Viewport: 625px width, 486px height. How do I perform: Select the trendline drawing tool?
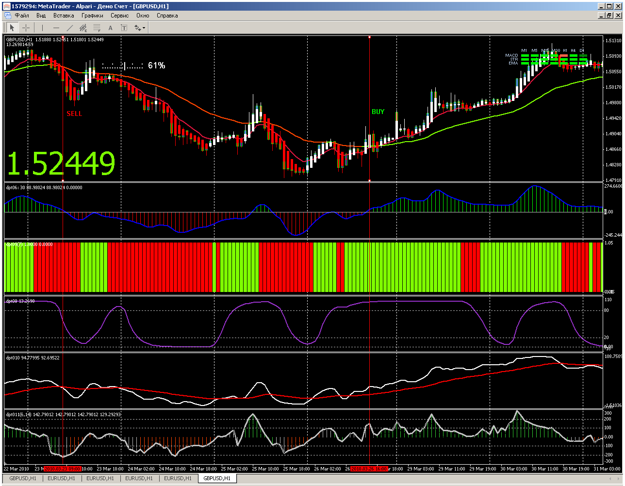coord(69,28)
